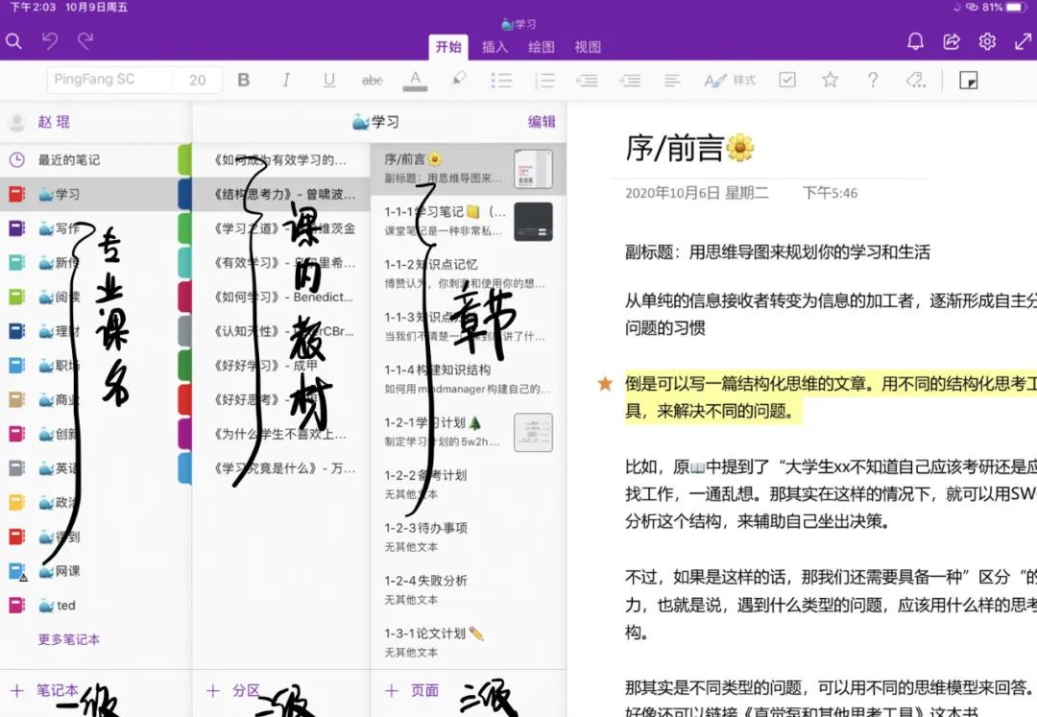
Task: Open the 插入 ribbon tab
Action: pyautogui.click(x=494, y=46)
